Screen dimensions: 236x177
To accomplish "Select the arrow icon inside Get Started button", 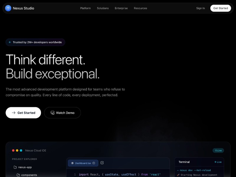I will [13, 113].
